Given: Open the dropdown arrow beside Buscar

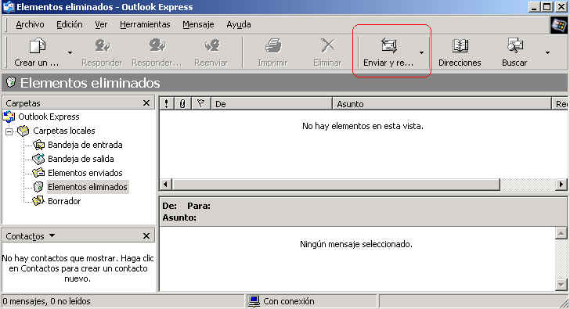Looking at the screenshot, I should point(547,53).
